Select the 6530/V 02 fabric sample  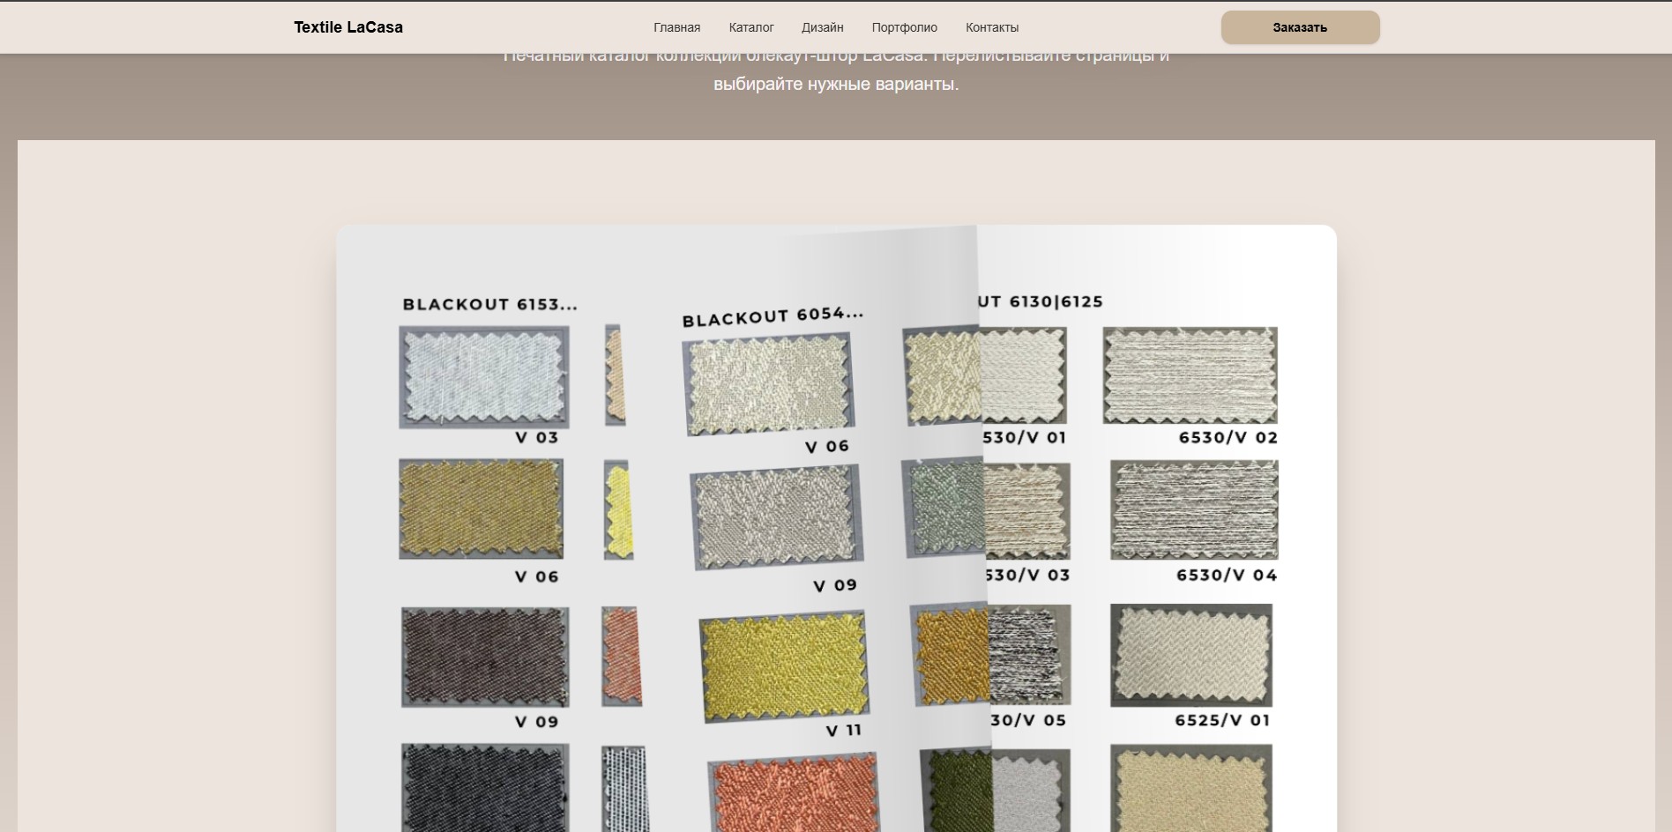point(1190,375)
